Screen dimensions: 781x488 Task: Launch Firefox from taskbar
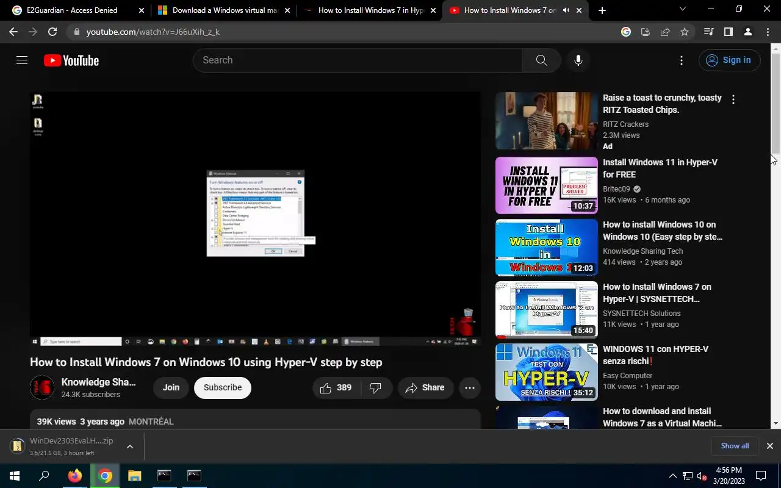(x=74, y=476)
